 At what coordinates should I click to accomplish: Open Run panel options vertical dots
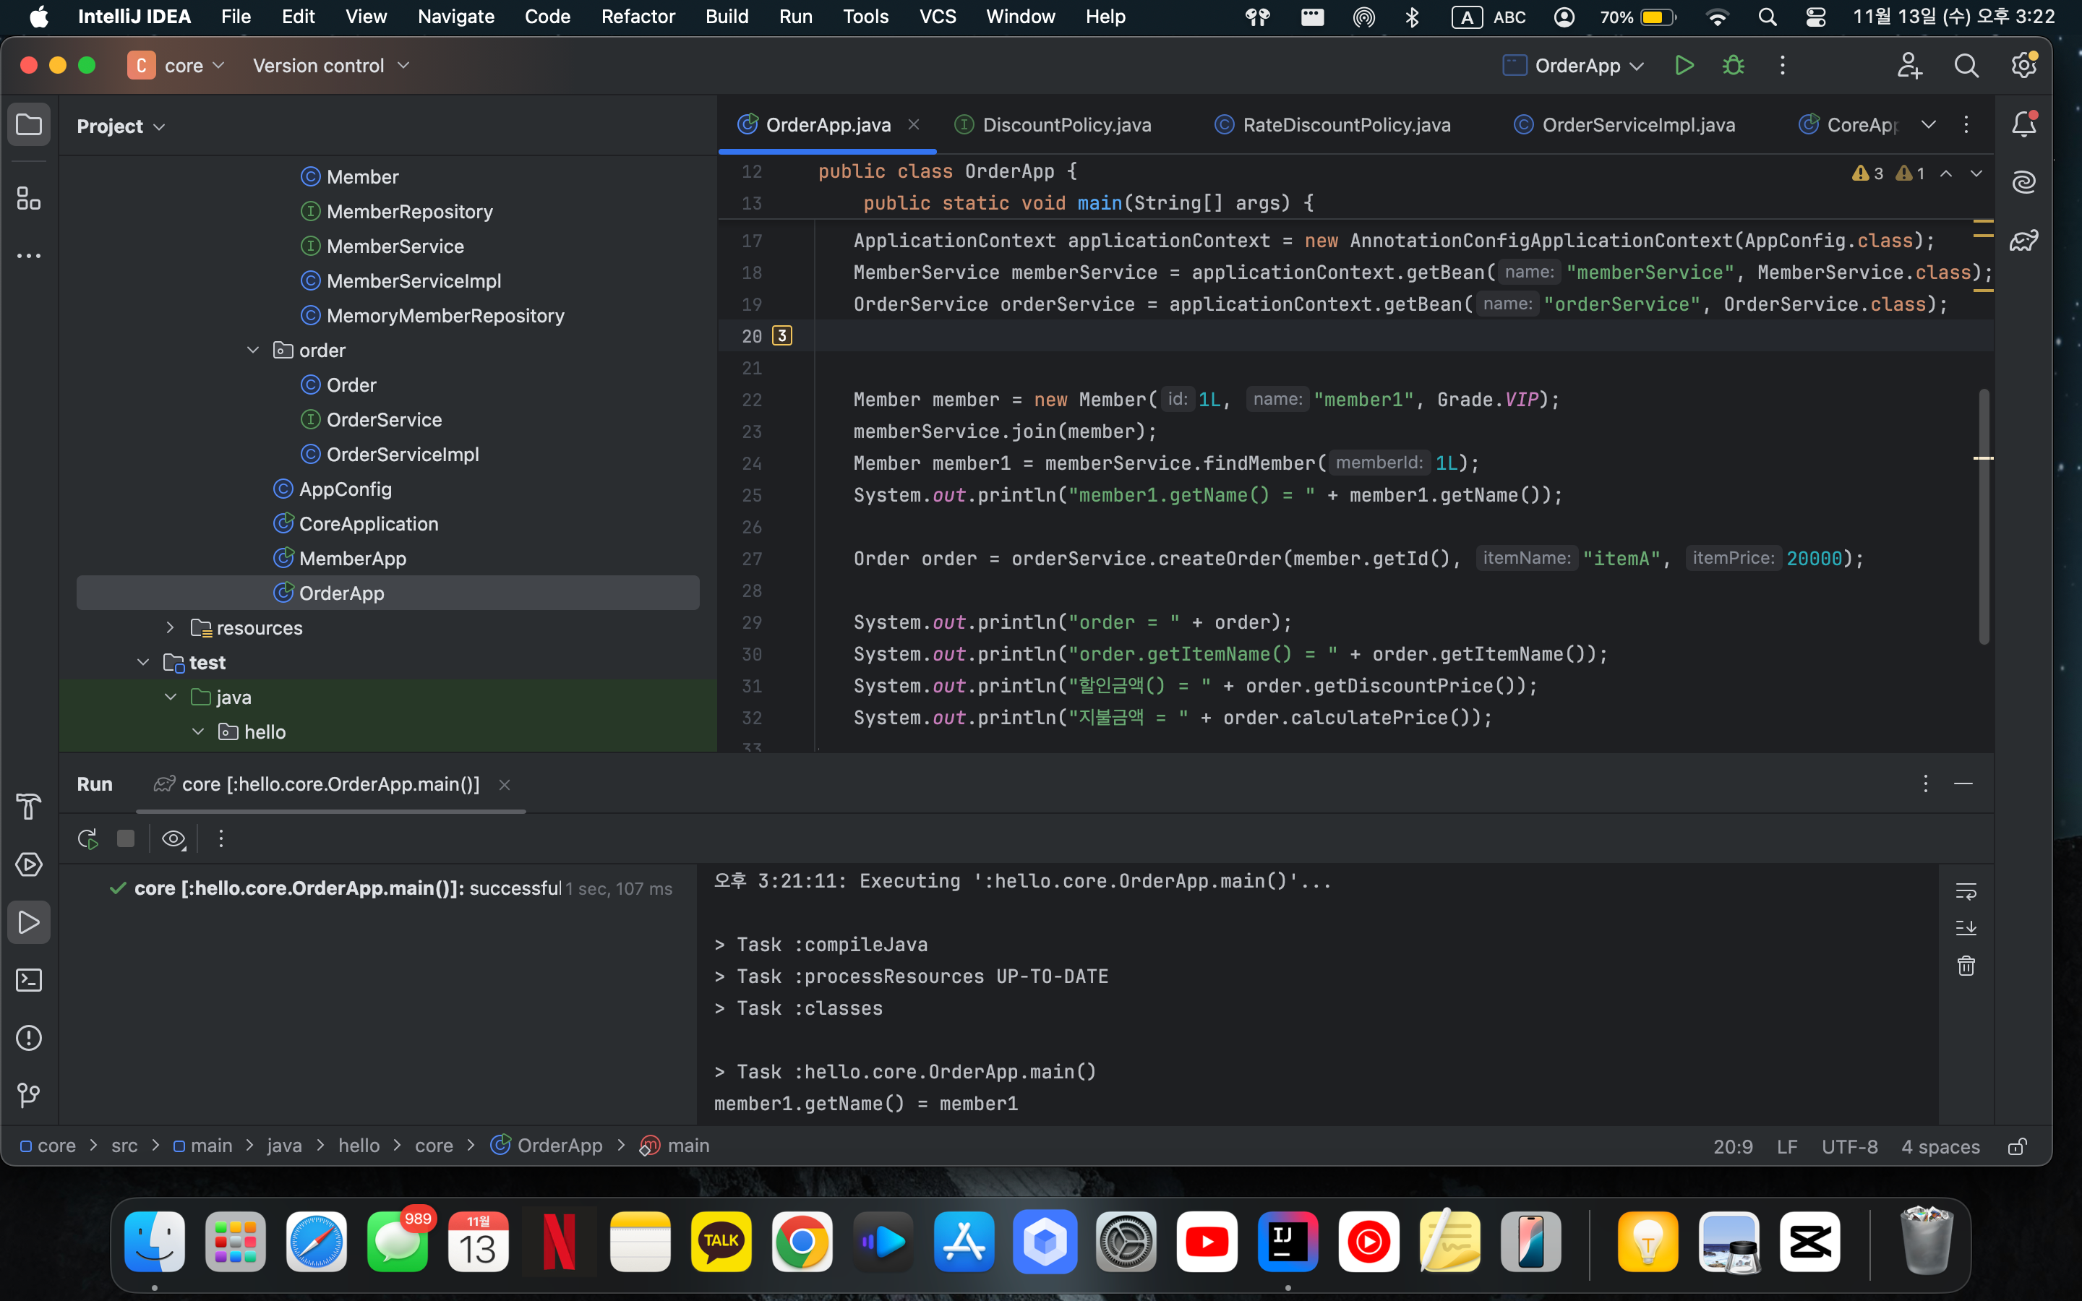coord(1925,784)
